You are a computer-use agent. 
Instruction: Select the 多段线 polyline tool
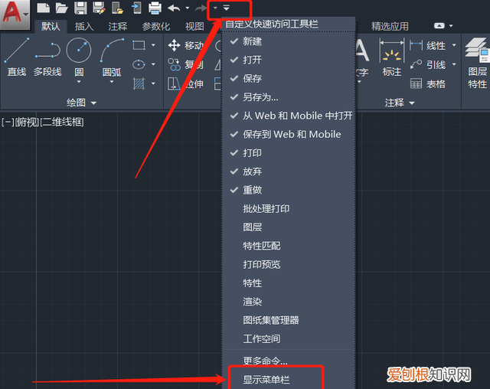(x=47, y=57)
